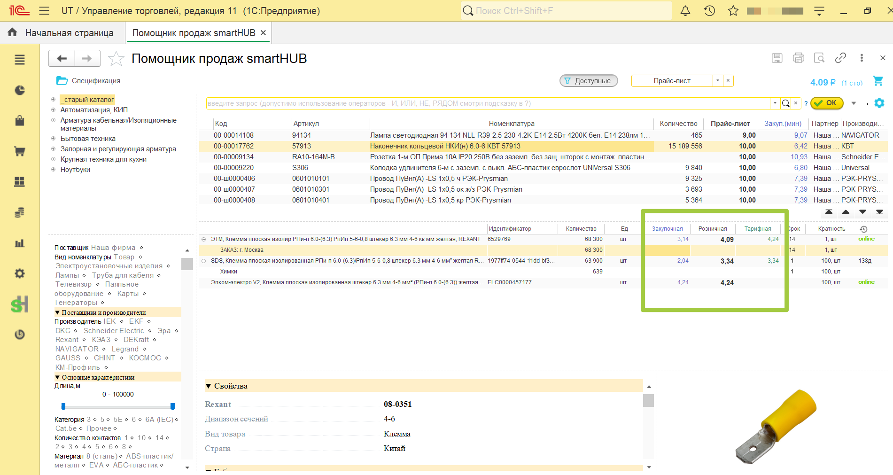Click the yellow terminal product image

(776, 427)
